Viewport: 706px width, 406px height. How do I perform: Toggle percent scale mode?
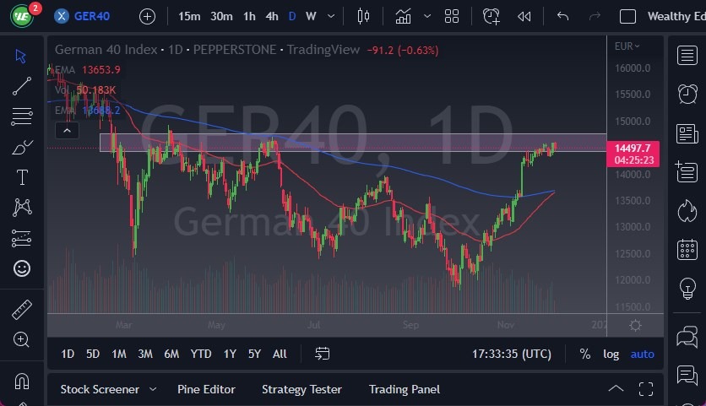[x=585, y=354]
